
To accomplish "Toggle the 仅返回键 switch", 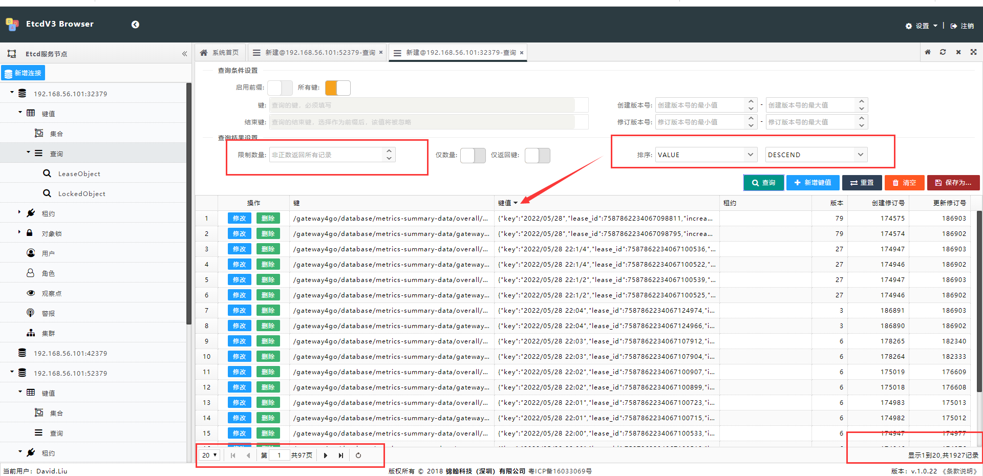I will click(538, 155).
